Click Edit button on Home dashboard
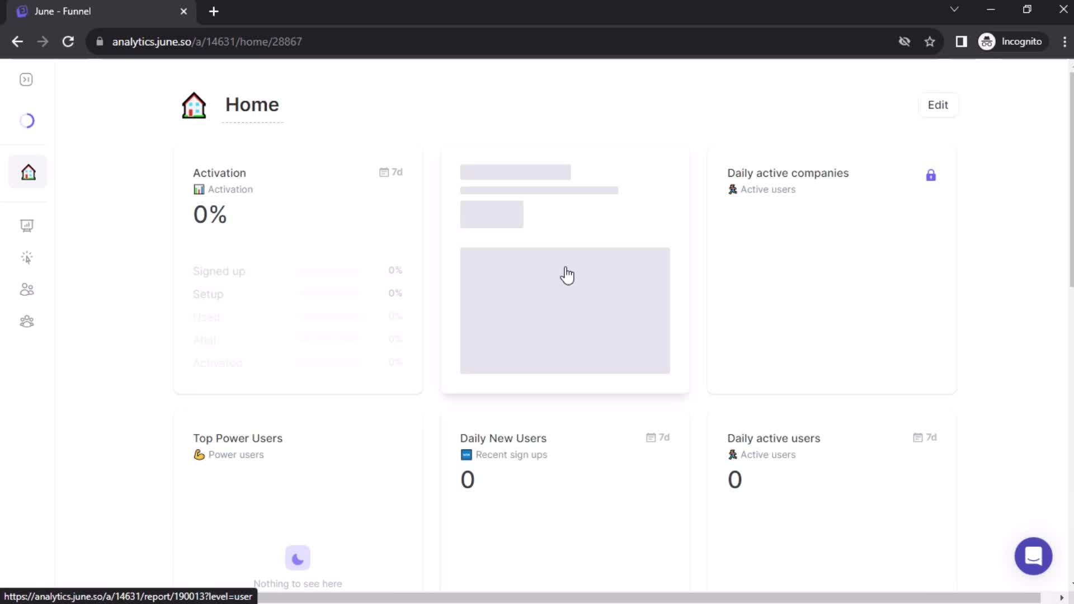 click(x=937, y=105)
